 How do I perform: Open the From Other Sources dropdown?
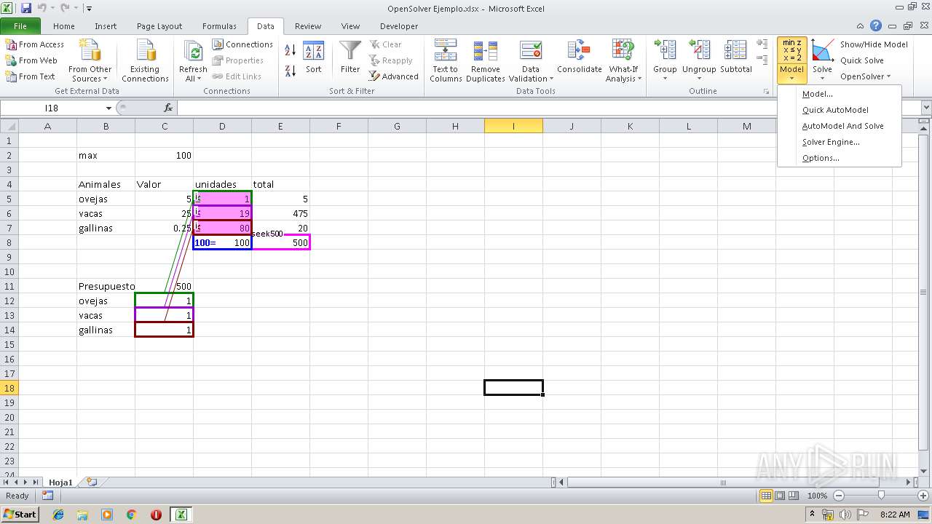(90, 61)
